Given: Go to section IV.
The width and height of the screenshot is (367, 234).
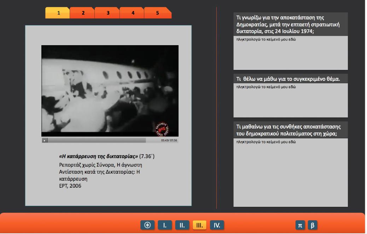Looking at the screenshot, I should pos(217,226).
